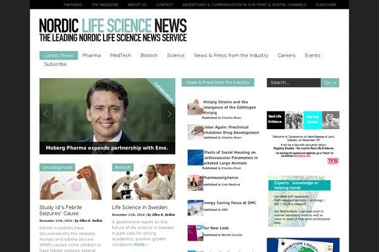Click Subscribe in the main navigation
The width and height of the screenshot is (379, 252).
(x=55, y=64)
